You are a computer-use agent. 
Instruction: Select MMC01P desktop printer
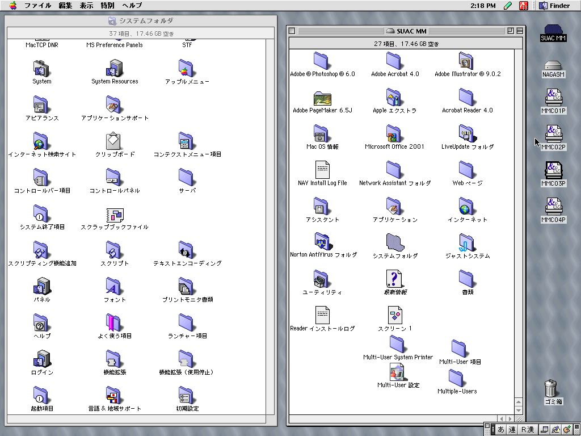click(553, 101)
